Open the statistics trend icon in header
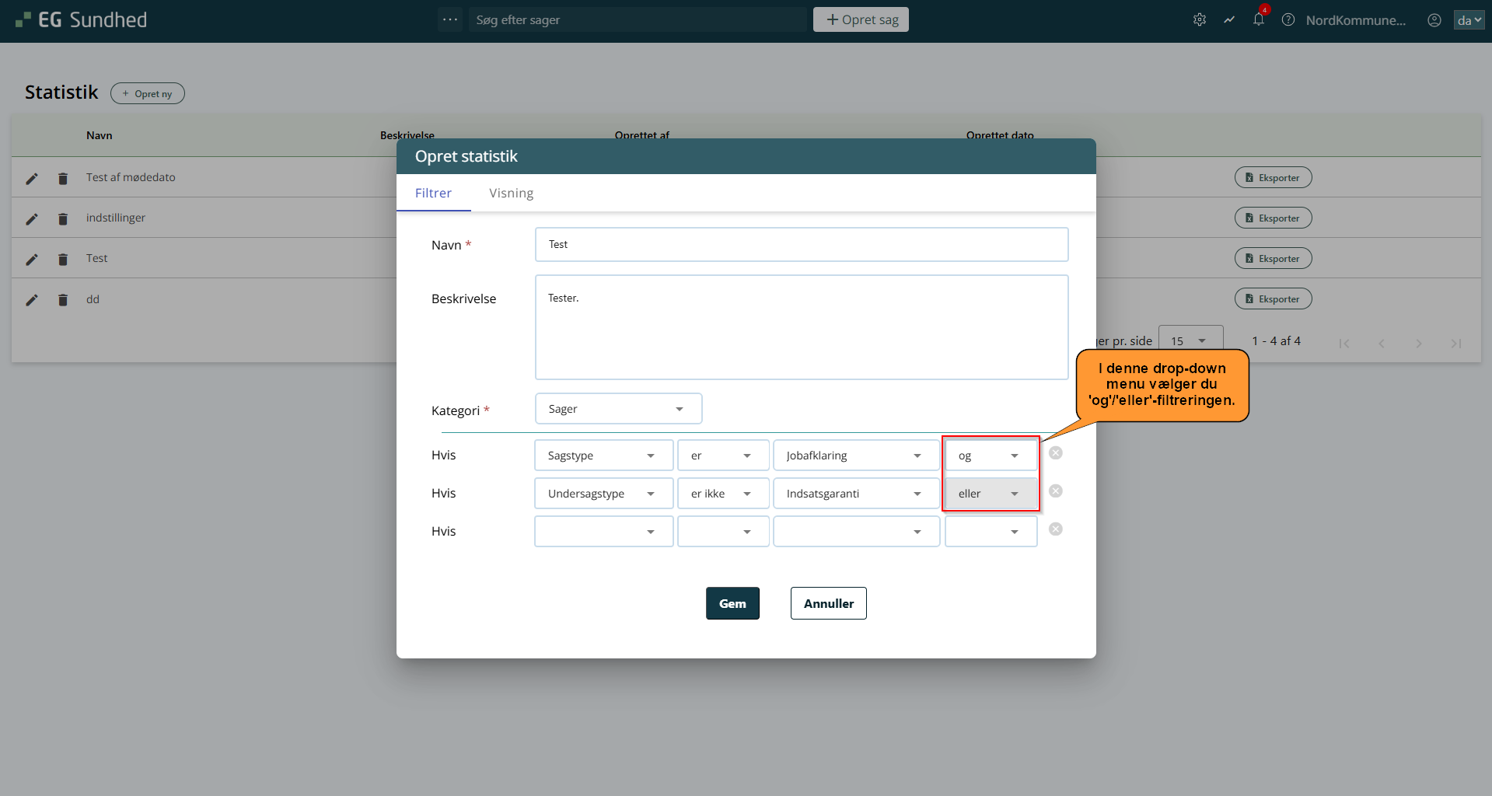The height and width of the screenshot is (796, 1492). coord(1229,20)
